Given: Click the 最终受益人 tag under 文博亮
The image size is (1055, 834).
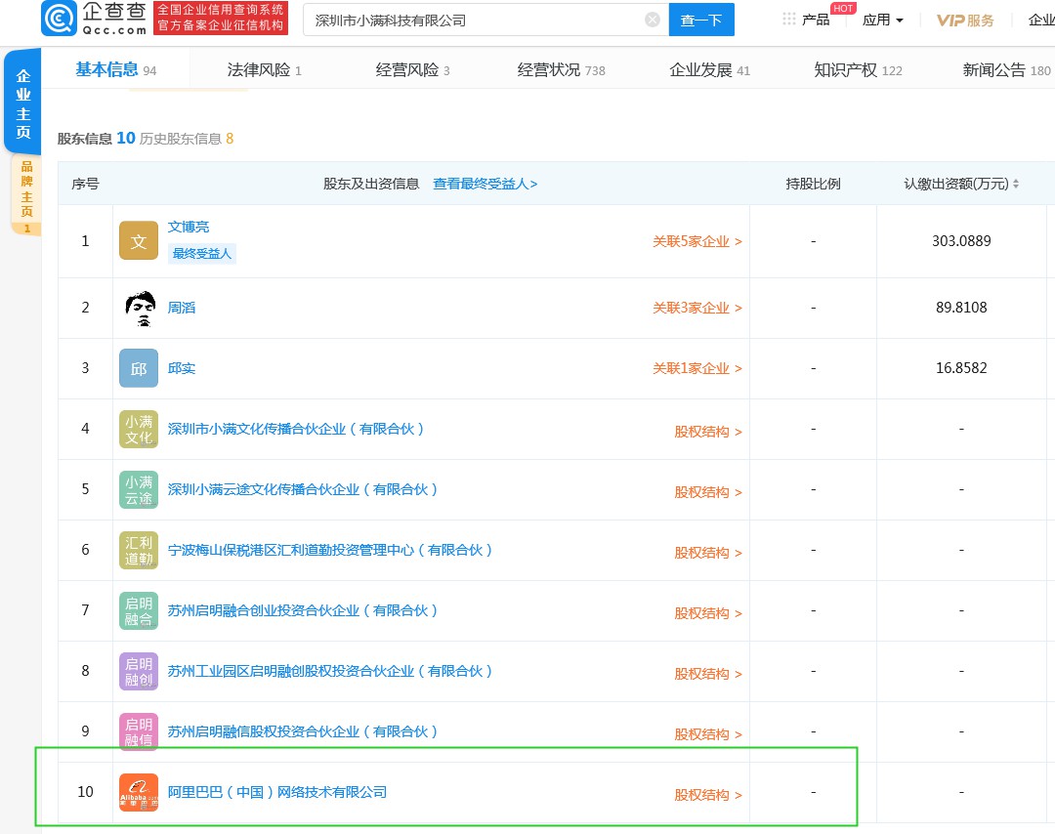Looking at the screenshot, I should coord(202,254).
